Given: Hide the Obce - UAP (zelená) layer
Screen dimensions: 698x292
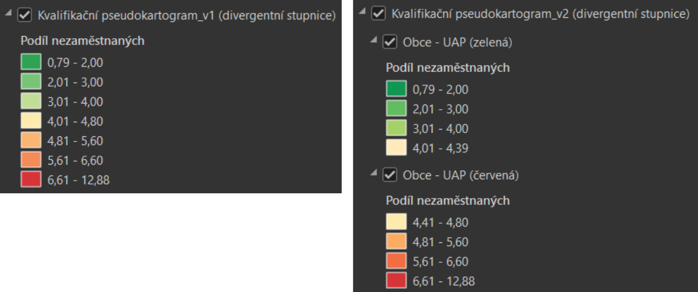Looking at the screenshot, I should coord(390,42).
